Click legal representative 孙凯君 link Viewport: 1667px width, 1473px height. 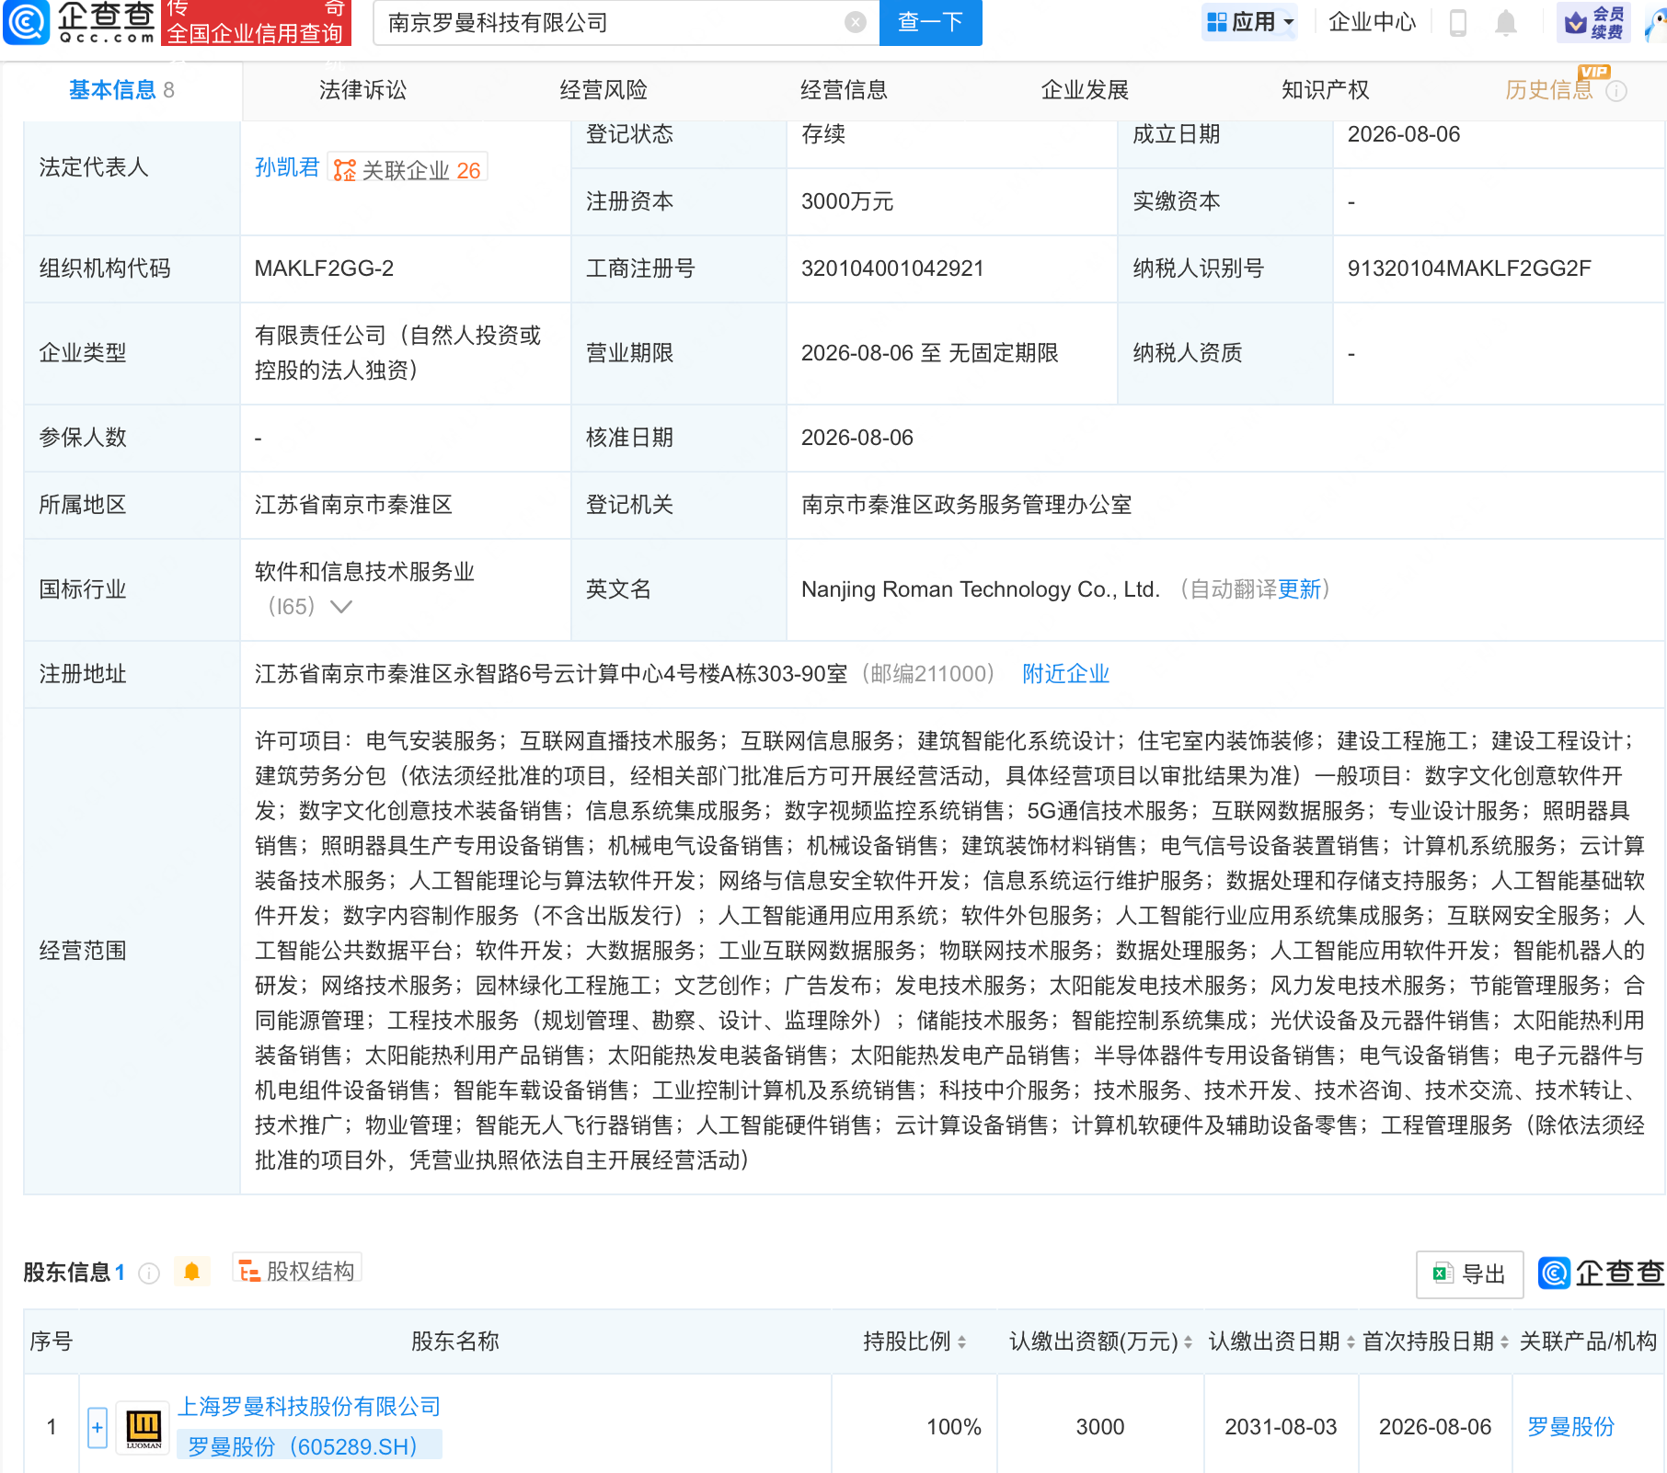(287, 167)
